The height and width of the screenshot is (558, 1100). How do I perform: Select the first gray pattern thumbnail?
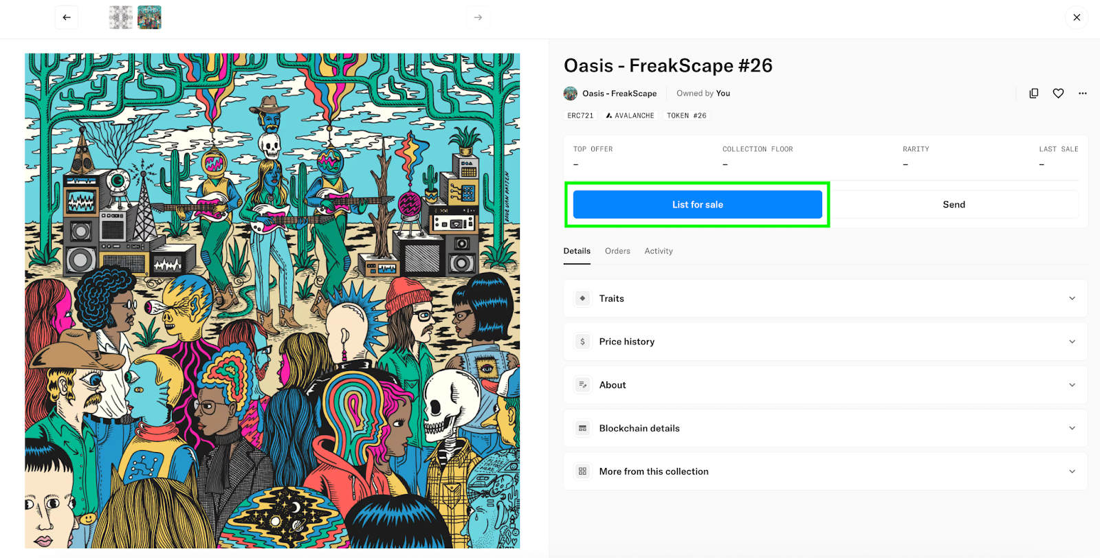point(121,17)
